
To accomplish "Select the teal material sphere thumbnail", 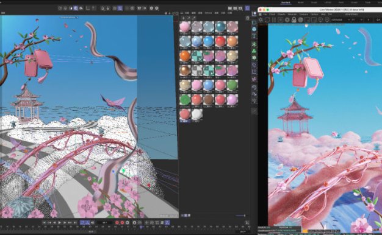I will (220, 27).
